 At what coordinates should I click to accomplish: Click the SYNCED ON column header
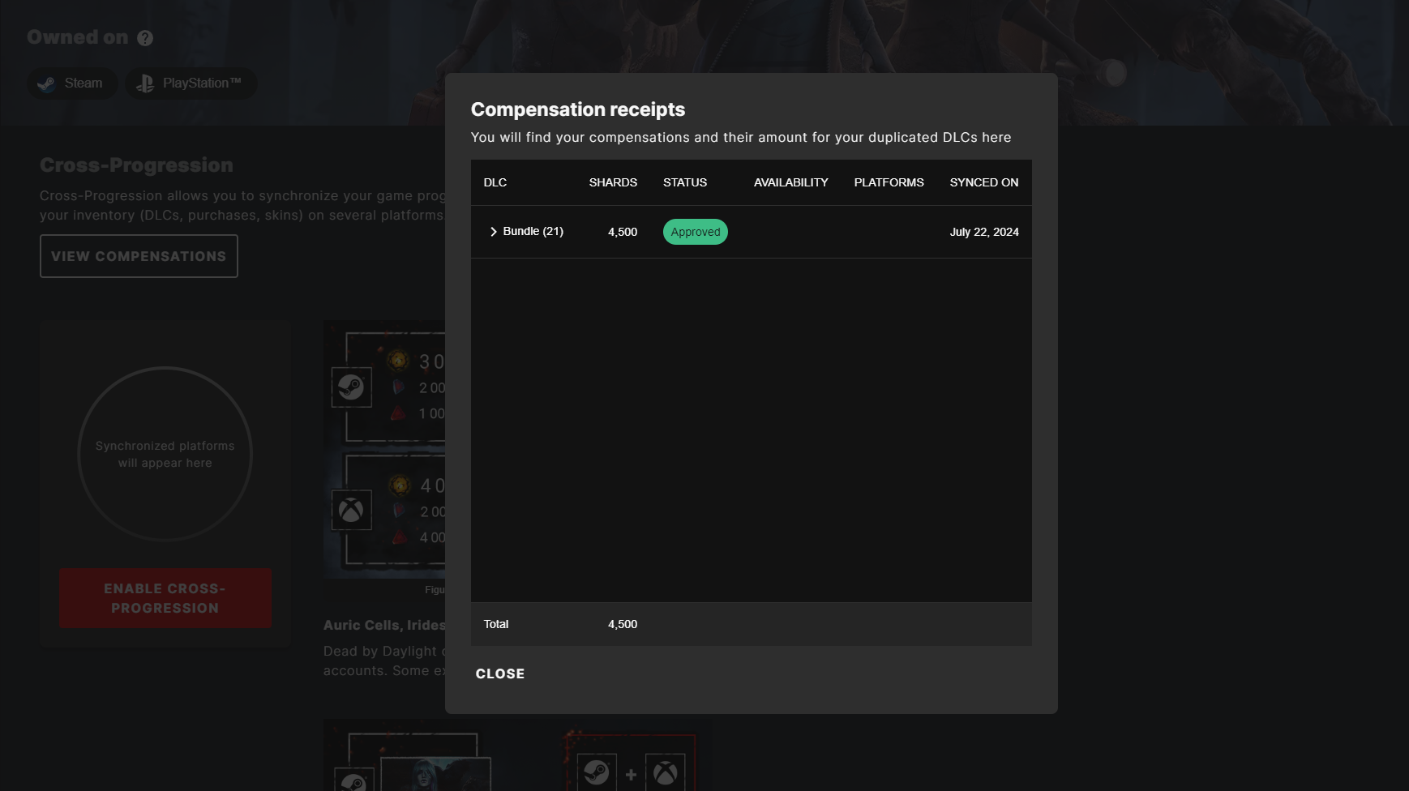coord(984,182)
